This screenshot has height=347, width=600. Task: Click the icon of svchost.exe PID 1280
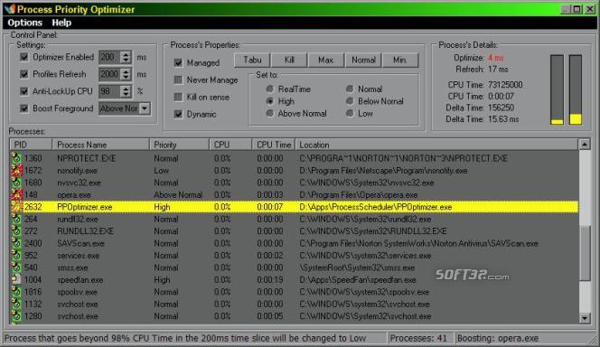16,316
